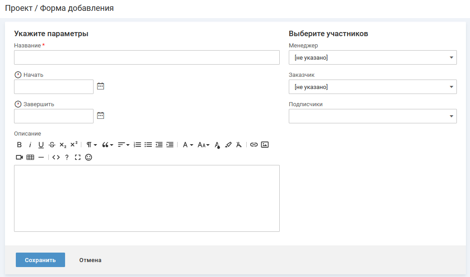The image size is (470, 277).
Task: Switch editor to code view
Action: pos(56,157)
